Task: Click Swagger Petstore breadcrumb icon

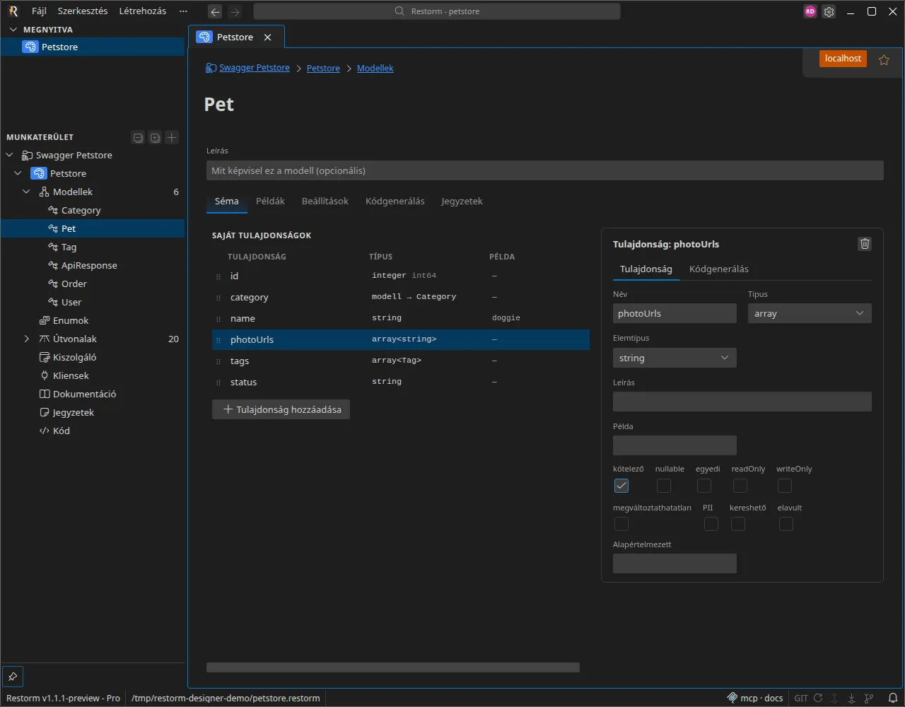Action: pos(211,68)
